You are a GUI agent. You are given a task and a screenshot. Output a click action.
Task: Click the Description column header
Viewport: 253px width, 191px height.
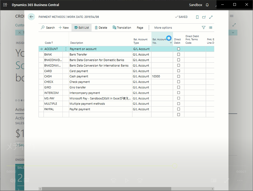(x=76, y=43)
